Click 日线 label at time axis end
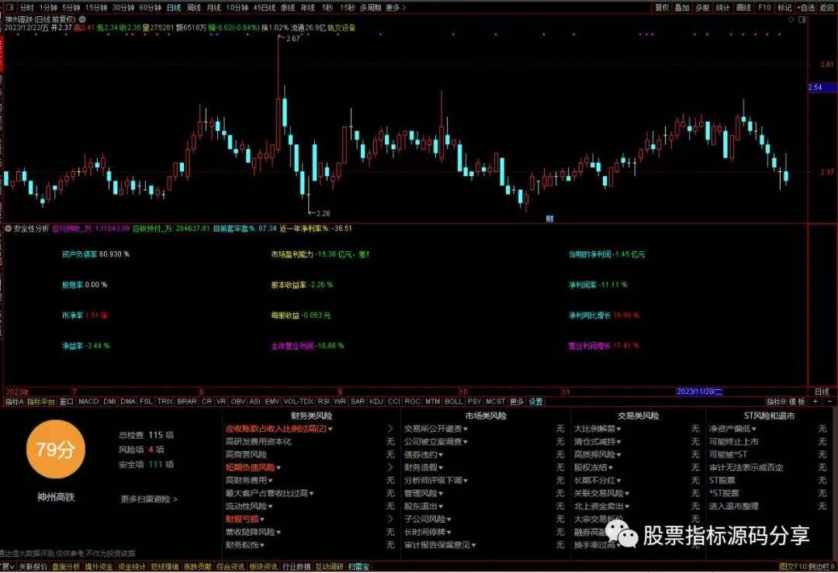Image resolution: width=838 pixels, height=573 pixels. (822, 392)
